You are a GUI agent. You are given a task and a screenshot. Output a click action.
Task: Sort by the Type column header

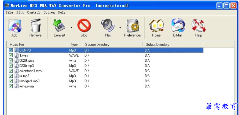(x=74, y=45)
